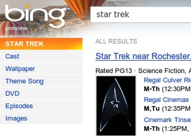Screen dimensions: 191x136
Task: Click the Star Trek insignia poster thumbnail
Action: [116, 105]
